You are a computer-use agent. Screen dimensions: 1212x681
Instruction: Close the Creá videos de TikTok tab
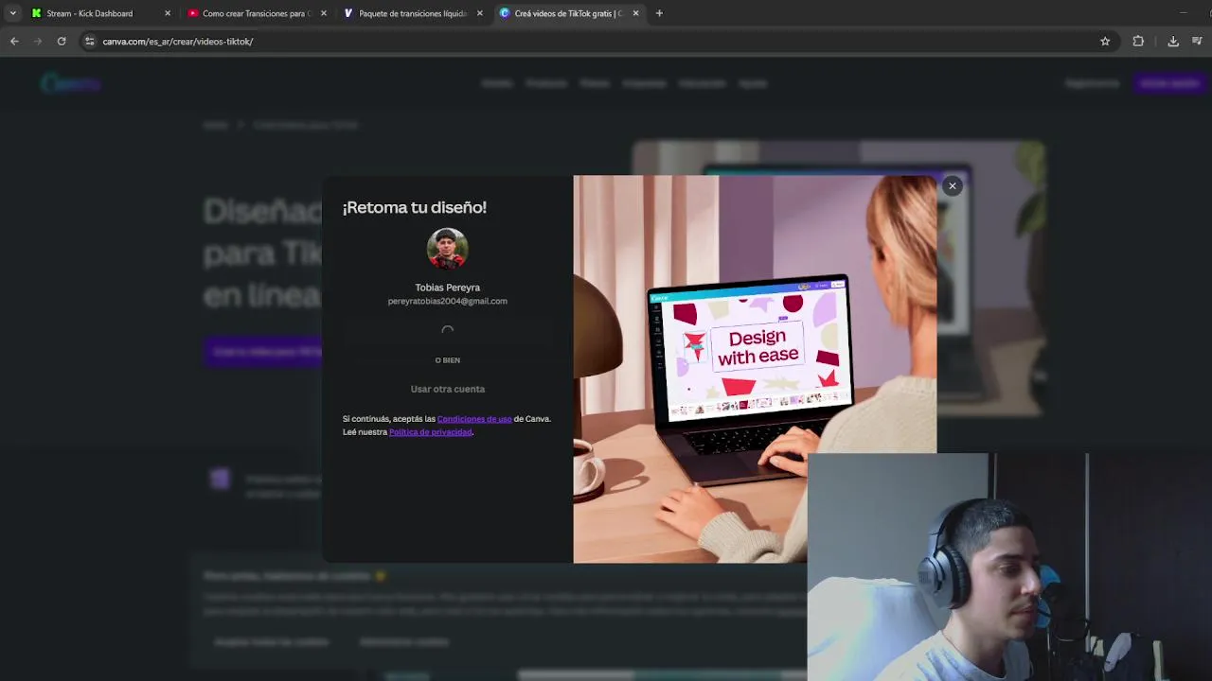pos(635,13)
